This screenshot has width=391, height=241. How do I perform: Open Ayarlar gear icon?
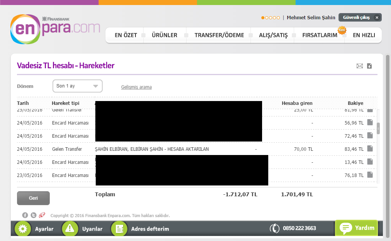click(x=23, y=229)
